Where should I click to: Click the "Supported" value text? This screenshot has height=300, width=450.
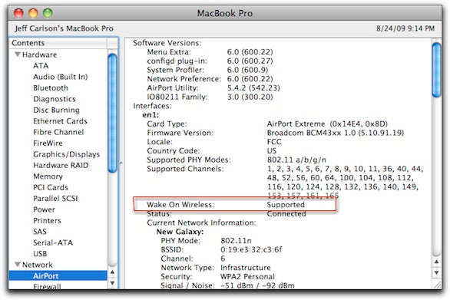286,205
